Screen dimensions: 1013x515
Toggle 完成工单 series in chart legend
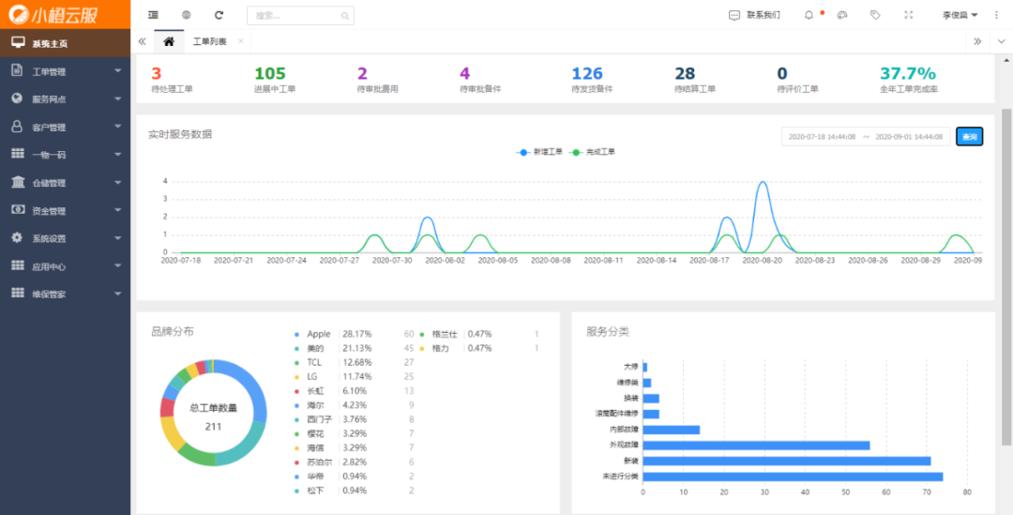click(591, 153)
